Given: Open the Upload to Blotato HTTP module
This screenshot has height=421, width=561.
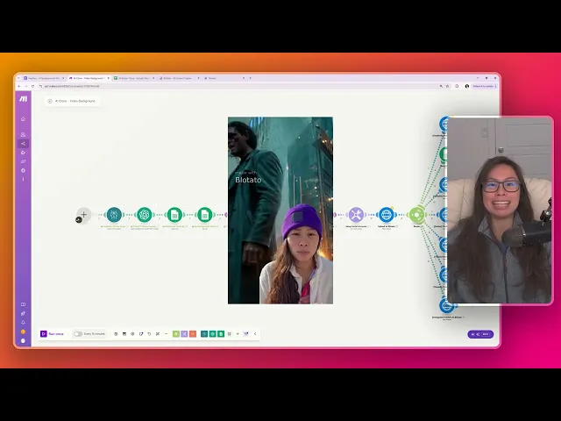Looking at the screenshot, I should coord(387,215).
